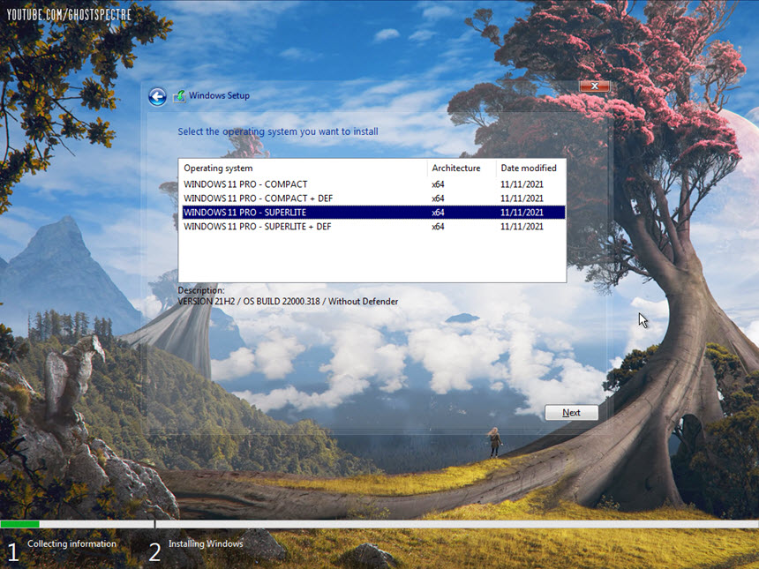Viewport: 759px width, 569px height.
Task: Click the Next button
Action: click(x=572, y=413)
